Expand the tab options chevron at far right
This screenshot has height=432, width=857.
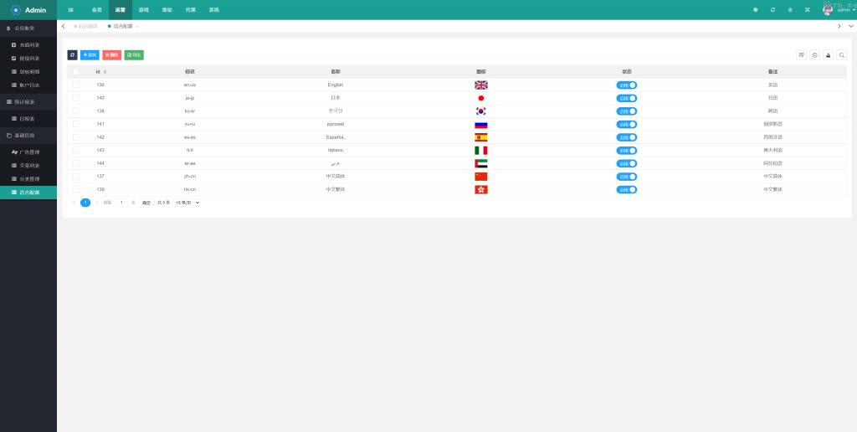coord(851,26)
